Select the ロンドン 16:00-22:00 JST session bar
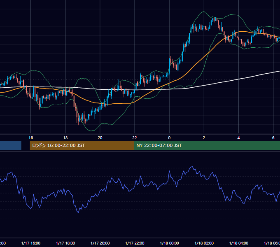Viewport: 280px width, 247px height. [82, 145]
